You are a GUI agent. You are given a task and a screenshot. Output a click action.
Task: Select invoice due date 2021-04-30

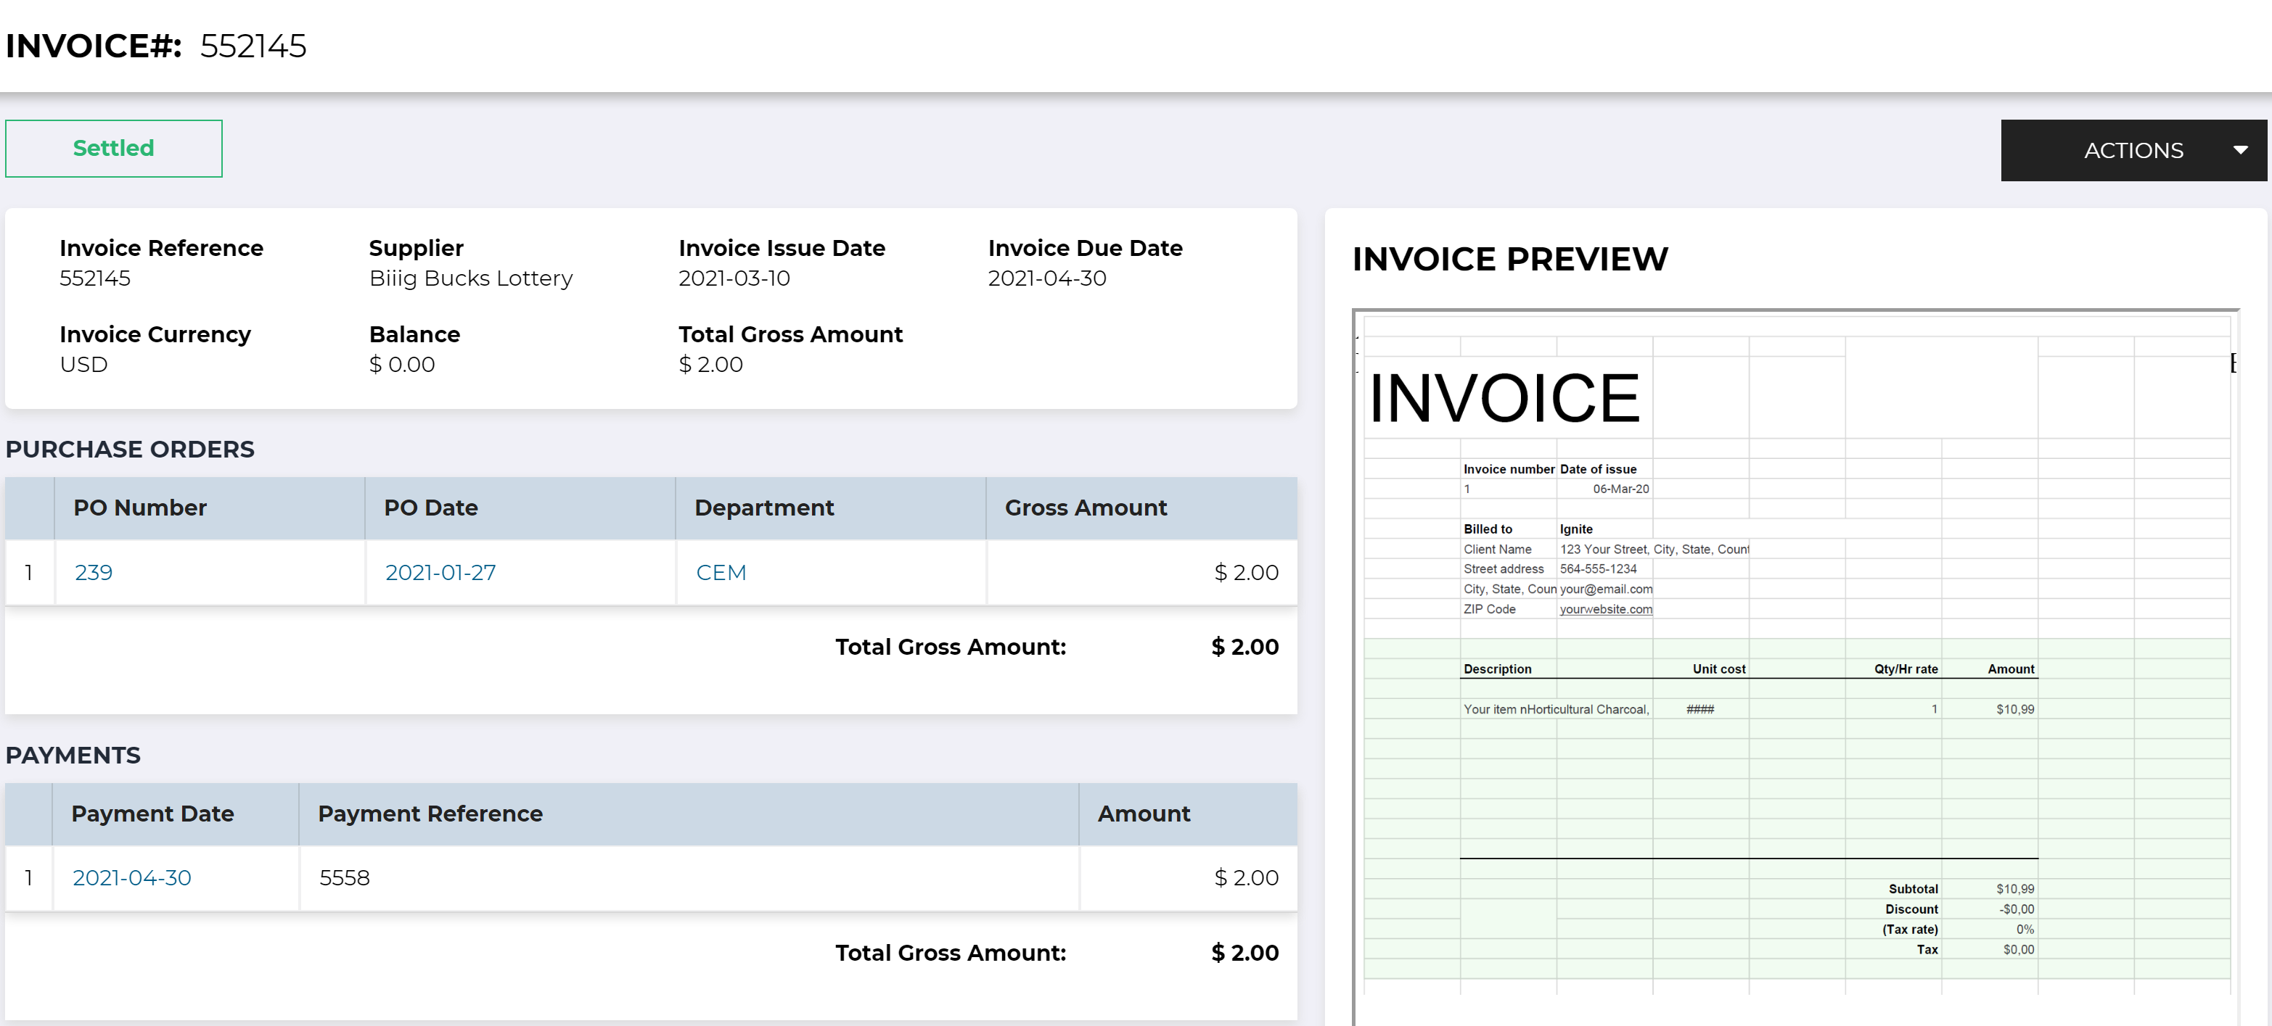pos(1047,278)
